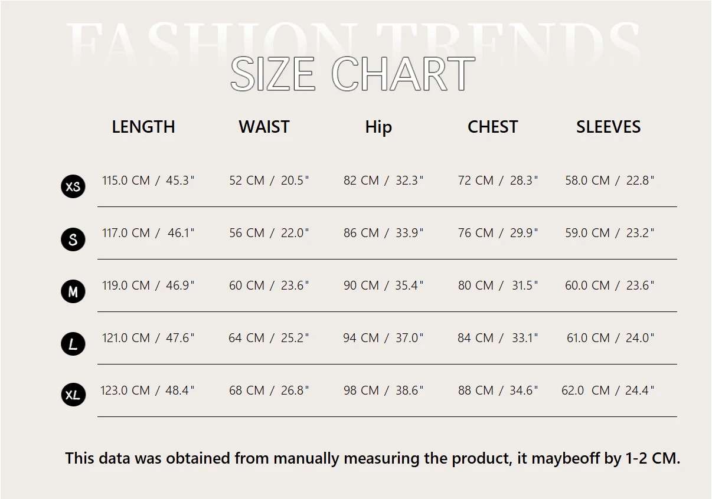Click the SIZE CHART title
This screenshot has width=712, height=499.
(x=352, y=74)
